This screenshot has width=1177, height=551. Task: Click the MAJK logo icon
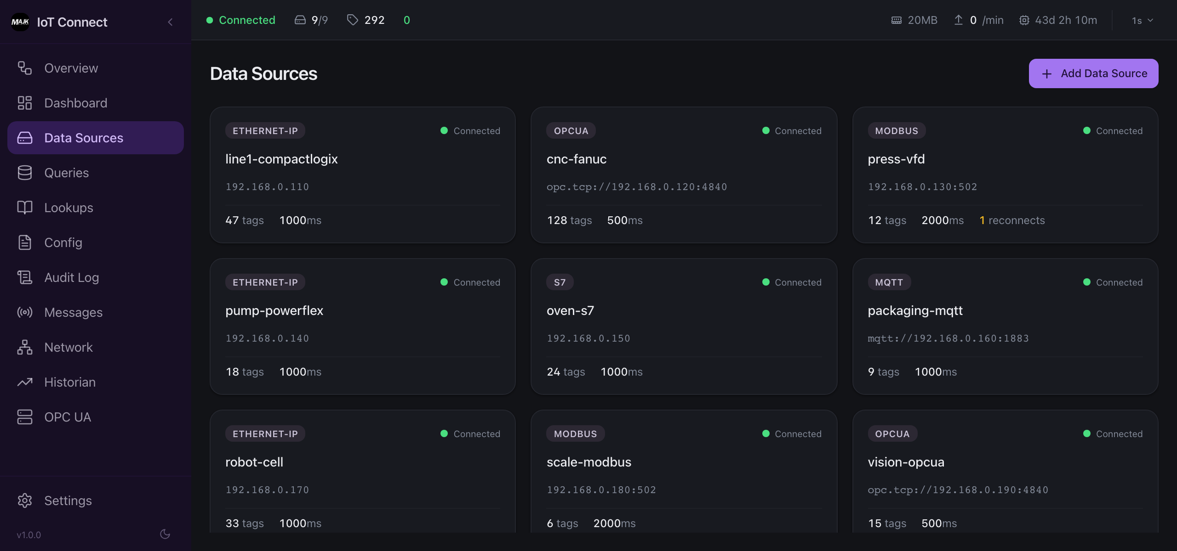point(20,22)
